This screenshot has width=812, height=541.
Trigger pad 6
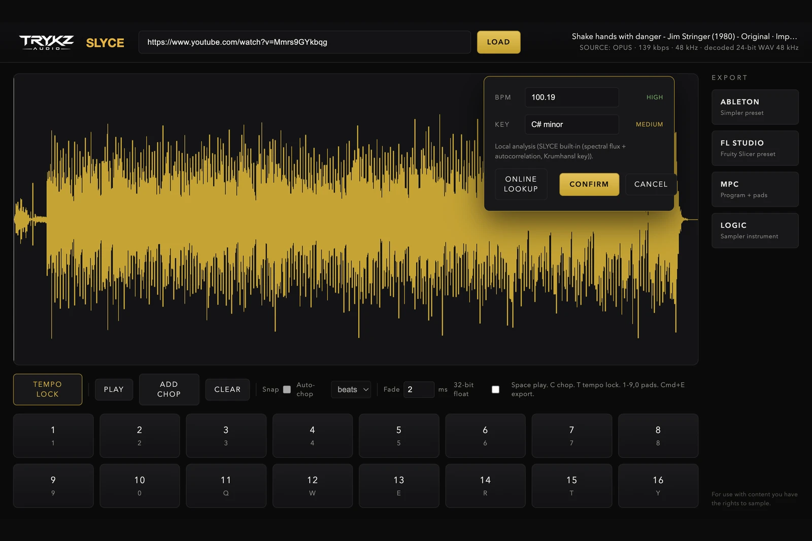485,436
